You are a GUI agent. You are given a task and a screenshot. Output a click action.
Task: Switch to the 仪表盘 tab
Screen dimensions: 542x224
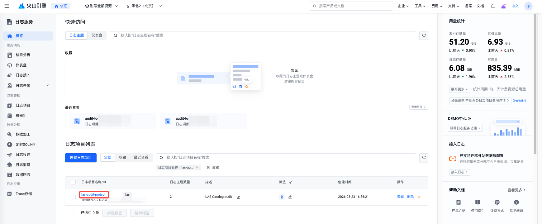(97, 36)
